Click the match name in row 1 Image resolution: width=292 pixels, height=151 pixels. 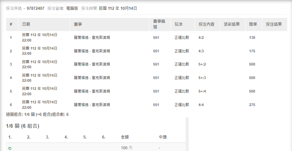tap(92, 37)
